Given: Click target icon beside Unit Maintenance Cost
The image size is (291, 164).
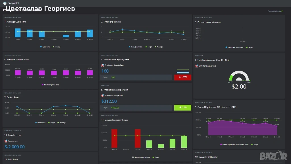Looking at the screenshot, I should click(x=197, y=66).
